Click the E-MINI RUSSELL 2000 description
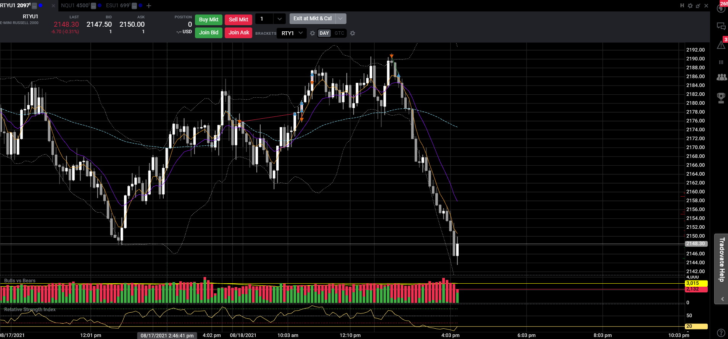 [19, 23]
